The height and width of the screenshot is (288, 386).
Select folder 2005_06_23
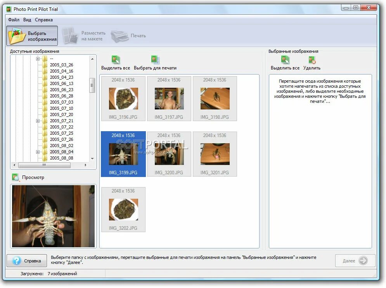click(x=62, y=90)
